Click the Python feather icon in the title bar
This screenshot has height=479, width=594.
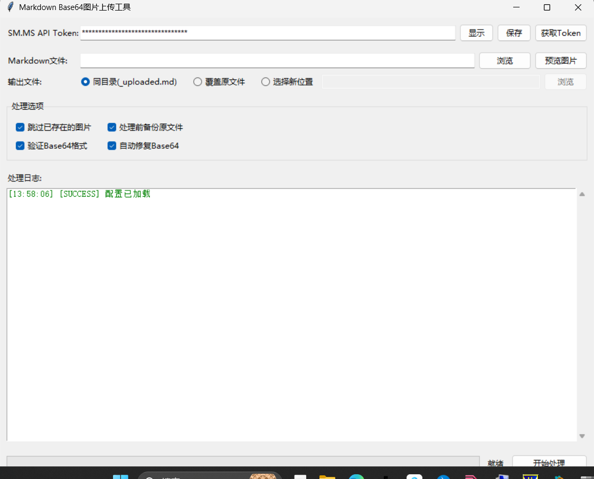click(x=11, y=7)
